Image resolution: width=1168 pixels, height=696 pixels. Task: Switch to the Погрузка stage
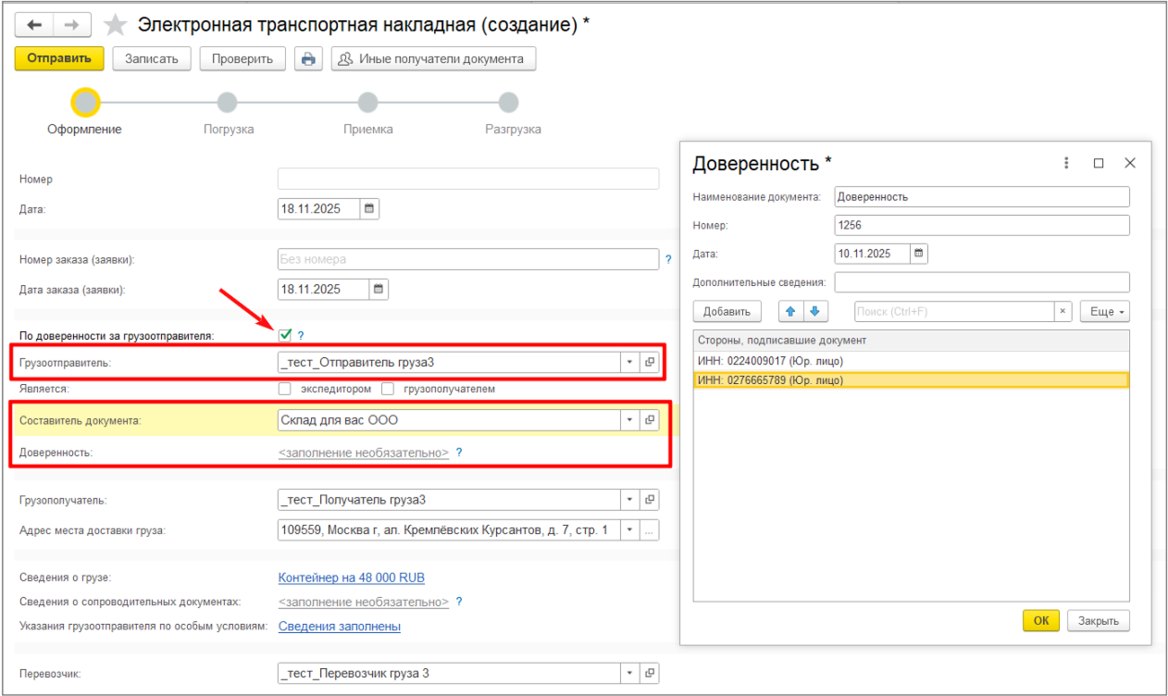pos(227,102)
